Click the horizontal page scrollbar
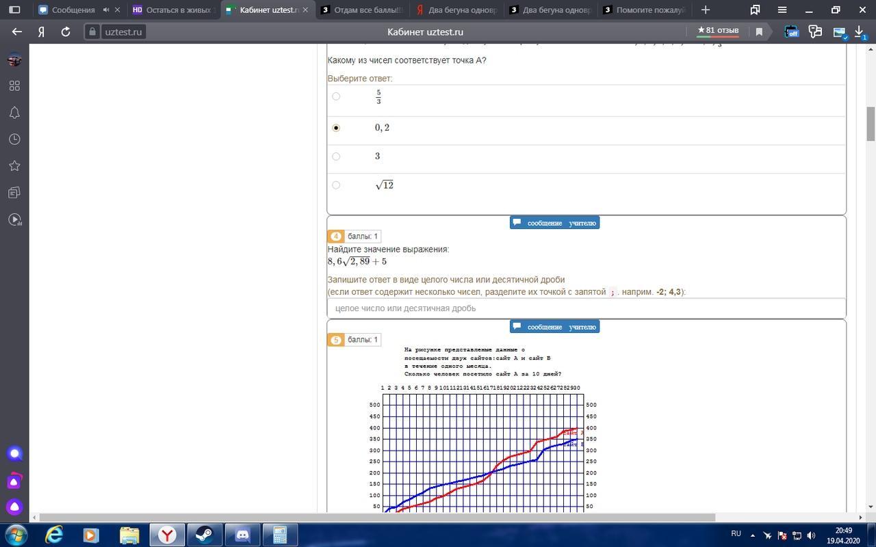The width and height of the screenshot is (876, 547). pyautogui.click(x=376, y=518)
